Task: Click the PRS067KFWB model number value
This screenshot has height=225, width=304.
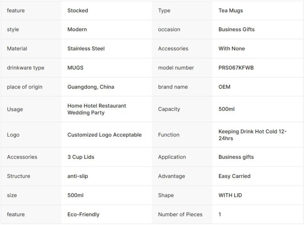Action: 236,67
